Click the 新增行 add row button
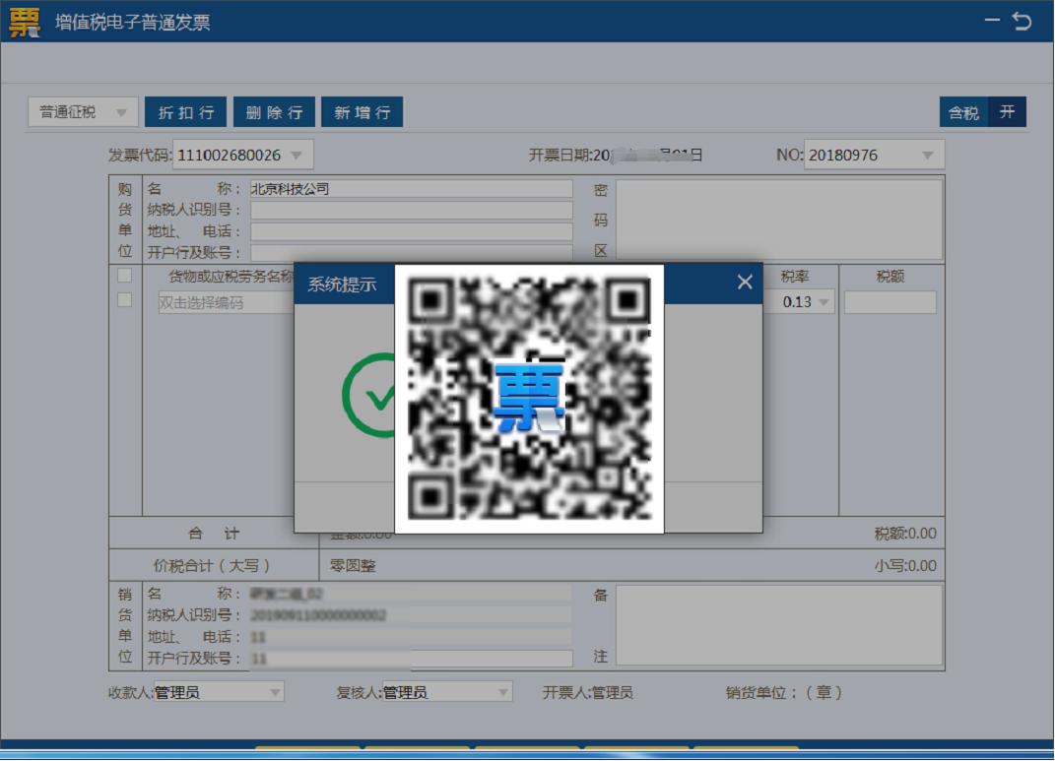 pyautogui.click(x=363, y=111)
